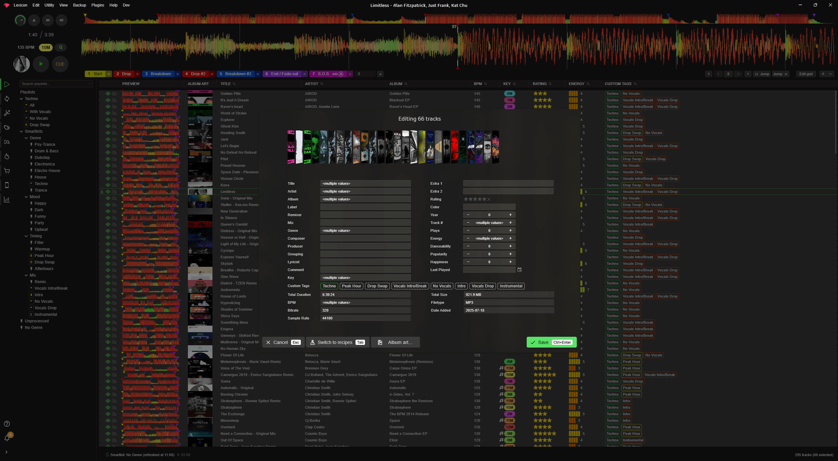Open the mobile device sync panel
This screenshot has width=838, height=461.
[7, 185]
